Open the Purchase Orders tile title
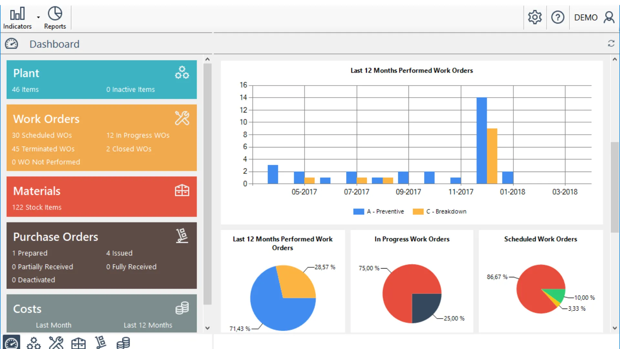Image resolution: width=620 pixels, height=349 pixels. point(56,237)
